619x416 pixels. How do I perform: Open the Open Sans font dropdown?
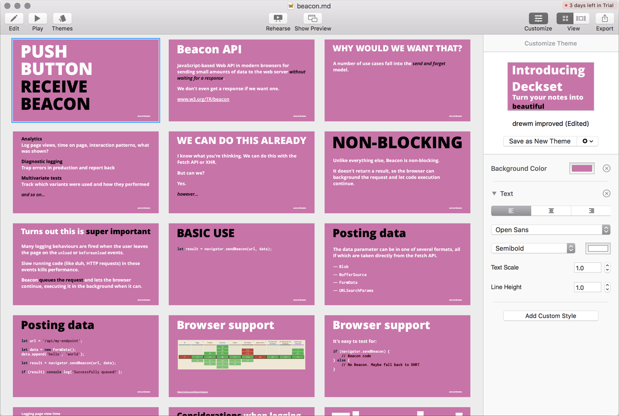click(x=551, y=230)
